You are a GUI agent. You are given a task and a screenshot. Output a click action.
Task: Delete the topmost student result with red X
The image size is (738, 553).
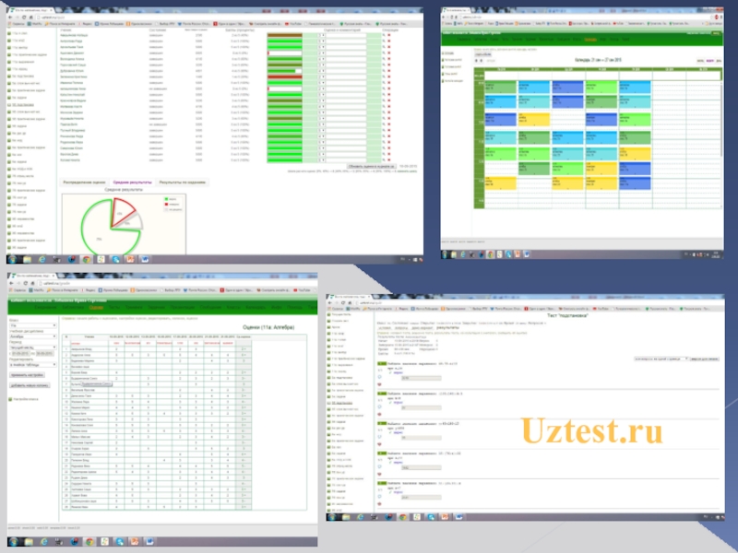point(389,35)
